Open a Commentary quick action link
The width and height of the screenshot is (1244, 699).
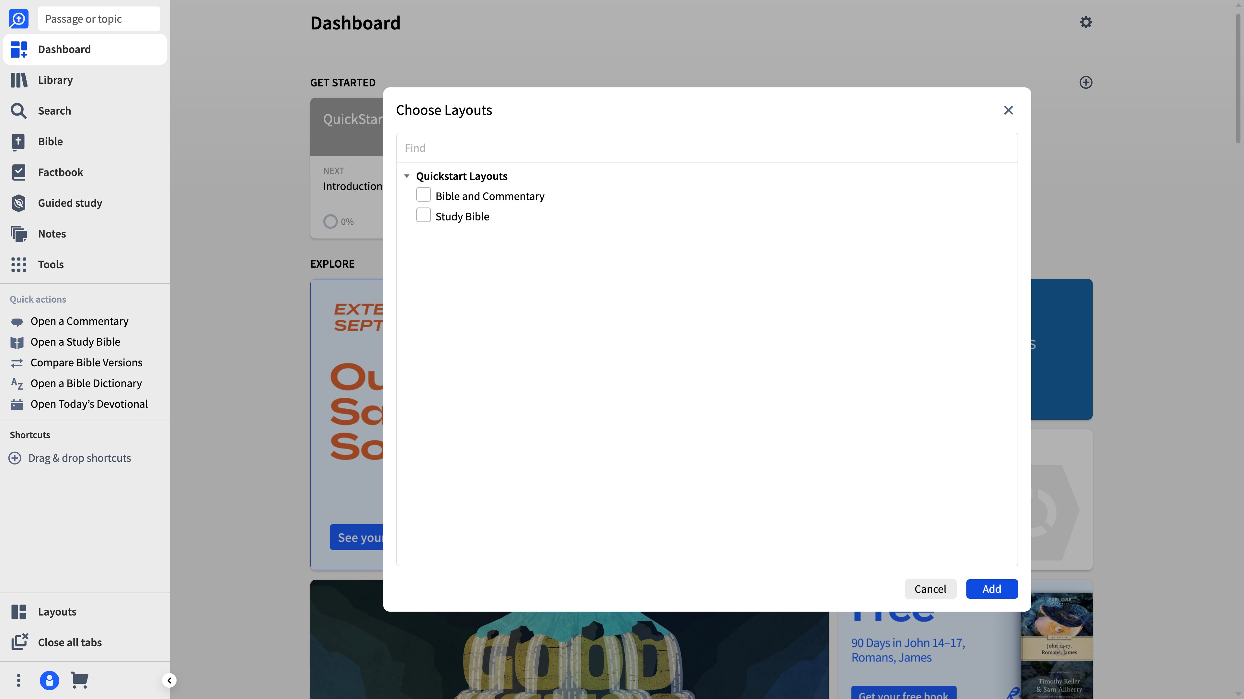pos(80,322)
